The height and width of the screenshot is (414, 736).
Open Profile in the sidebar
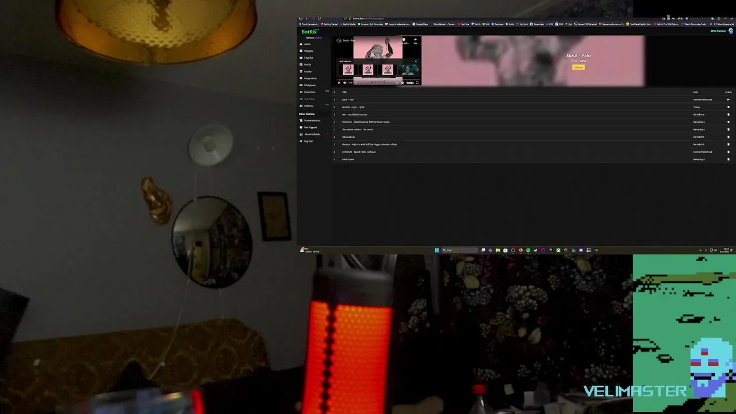[x=305, y=64]
